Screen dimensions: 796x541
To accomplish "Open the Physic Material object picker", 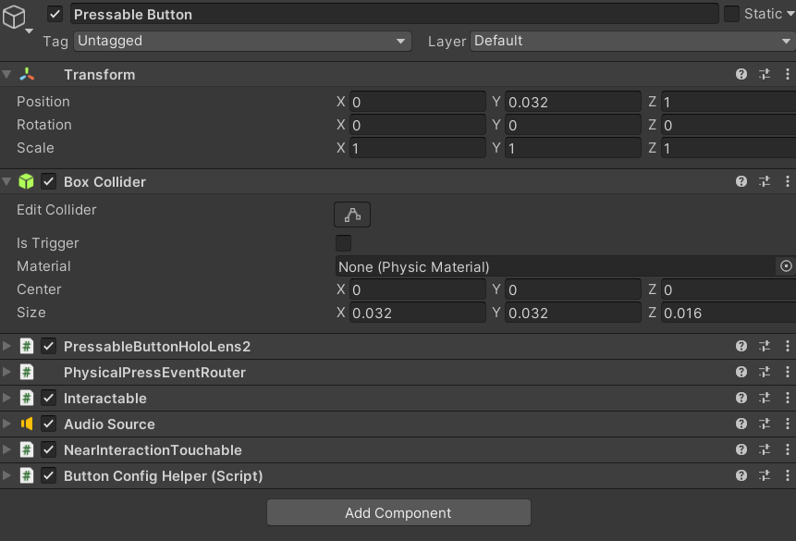I will pos(786,266).
